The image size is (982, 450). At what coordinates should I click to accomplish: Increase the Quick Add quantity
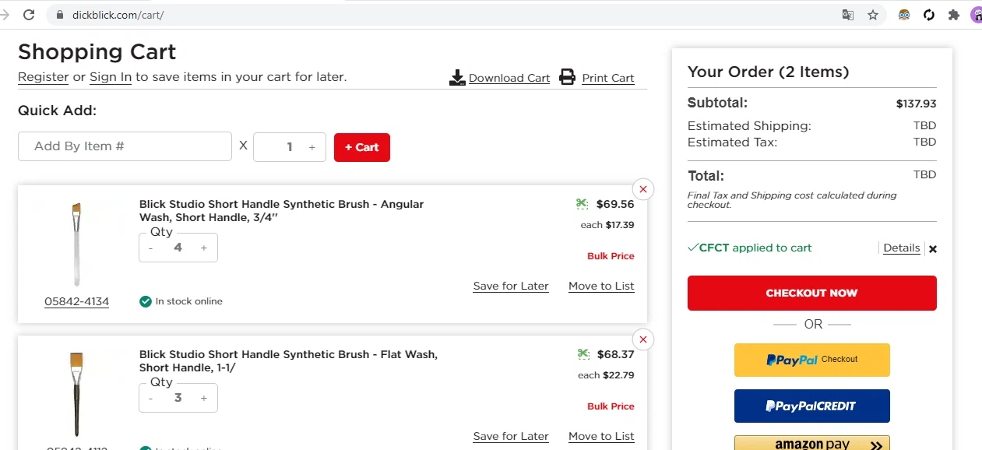pos(312,147)
